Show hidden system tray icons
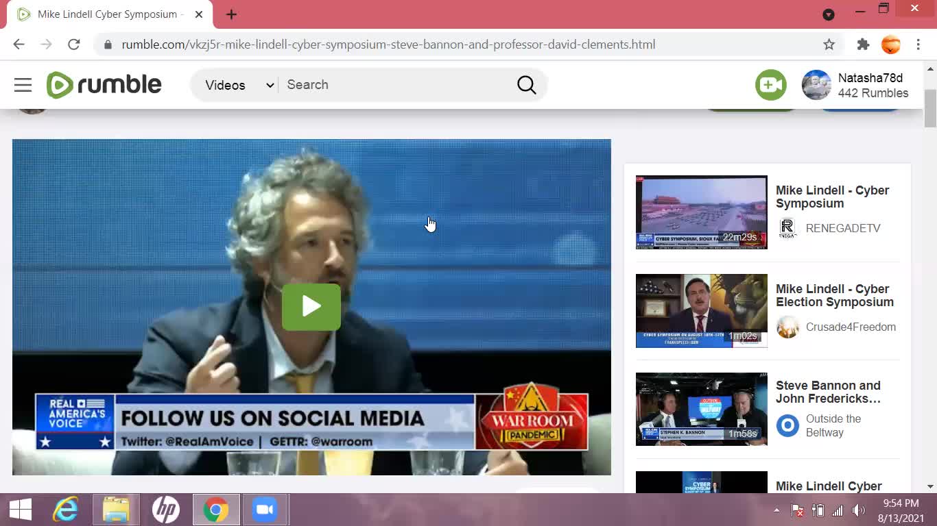The image size is (937, 526). coord(776,510)
